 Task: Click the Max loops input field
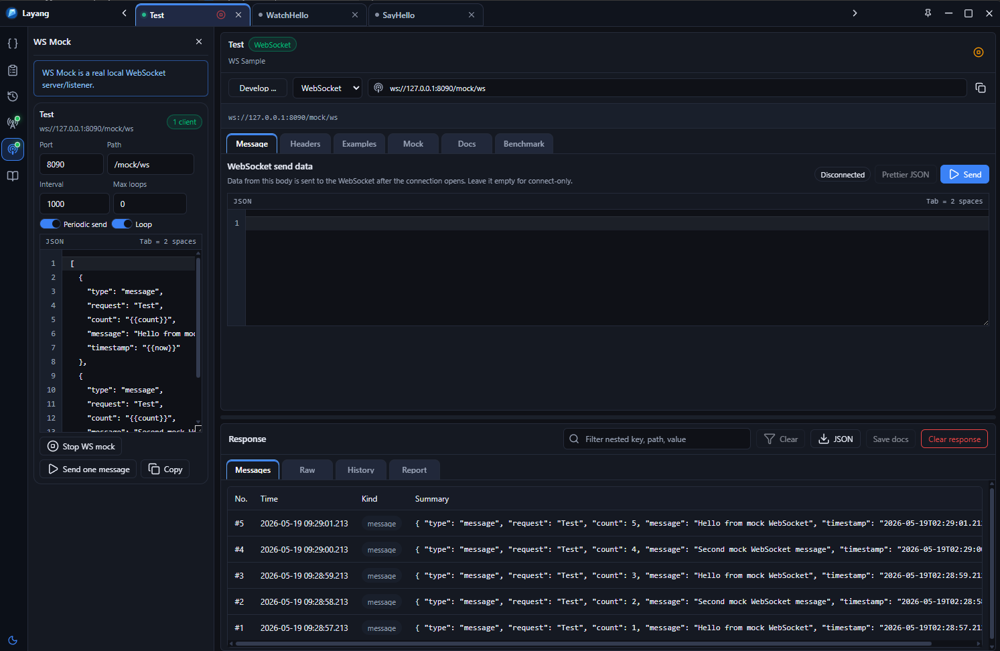[149, 204]
